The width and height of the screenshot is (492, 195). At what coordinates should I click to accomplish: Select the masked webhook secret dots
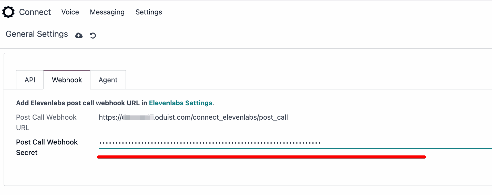tap(209, 143)
